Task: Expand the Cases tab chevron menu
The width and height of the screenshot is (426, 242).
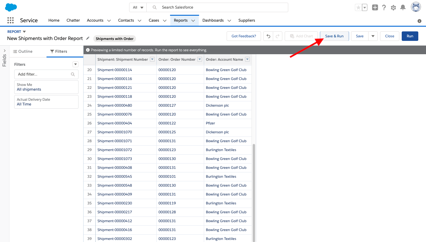Action: point(164,20)
